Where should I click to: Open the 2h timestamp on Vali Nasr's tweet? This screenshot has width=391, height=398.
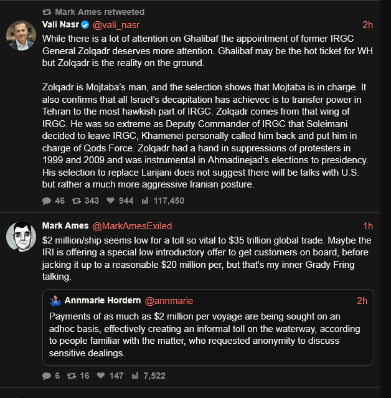coord(367,25)
